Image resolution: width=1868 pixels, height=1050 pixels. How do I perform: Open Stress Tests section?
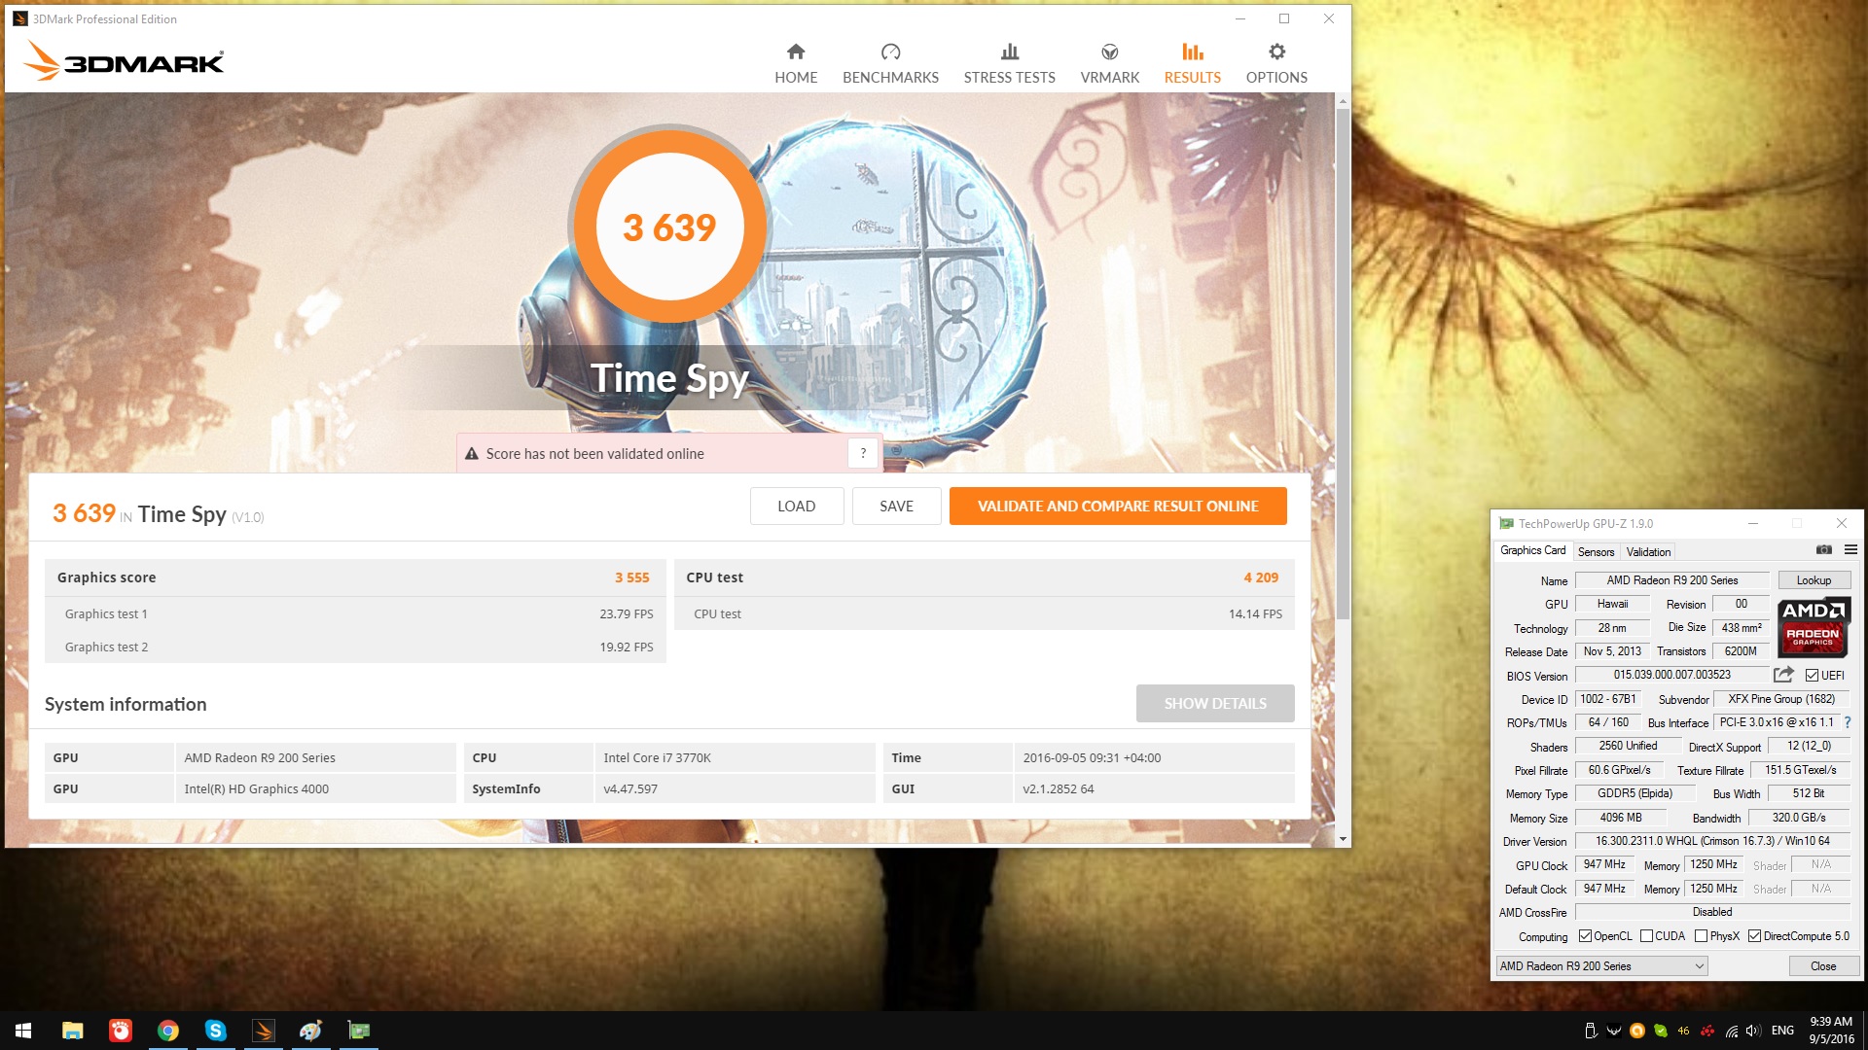1009,63
